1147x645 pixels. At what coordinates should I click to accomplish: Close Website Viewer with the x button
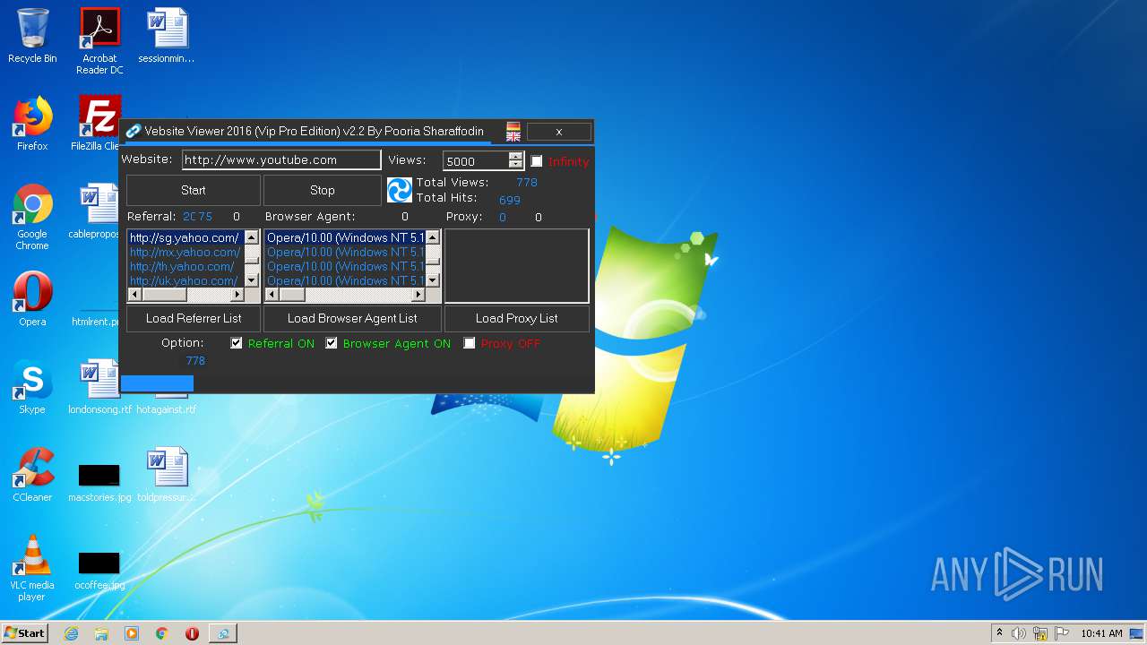(559, 132)
